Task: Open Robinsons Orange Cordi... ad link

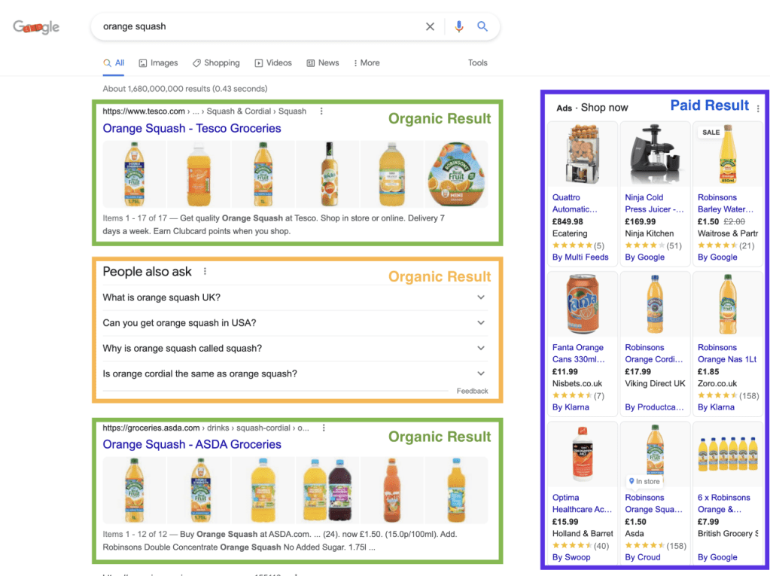Action: click(x=653, y=354)
